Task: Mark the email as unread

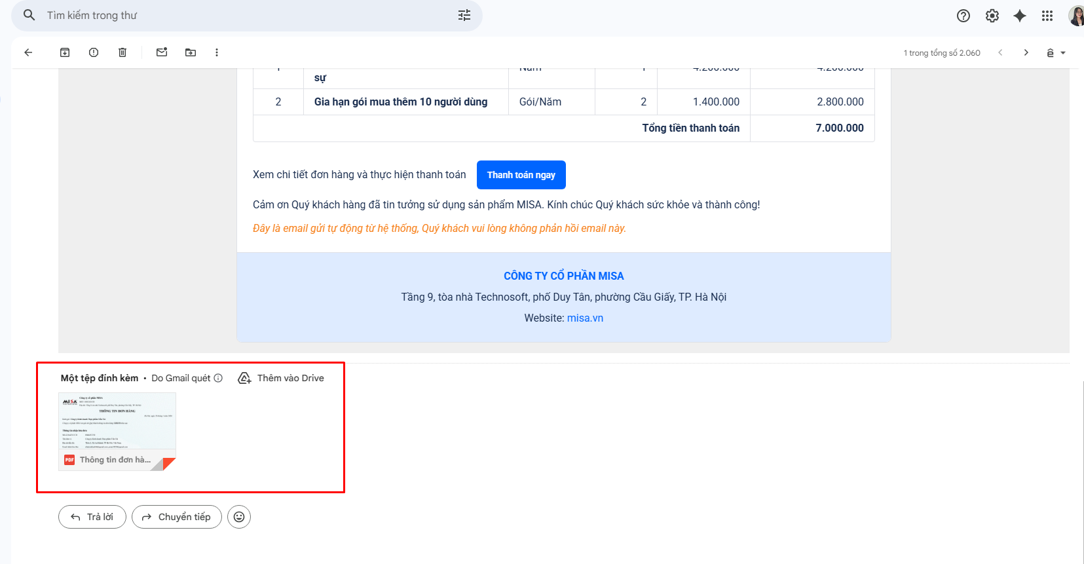Action: pos(162,52)
